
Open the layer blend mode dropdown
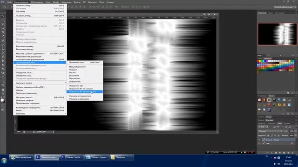click(x=270, y=131)
